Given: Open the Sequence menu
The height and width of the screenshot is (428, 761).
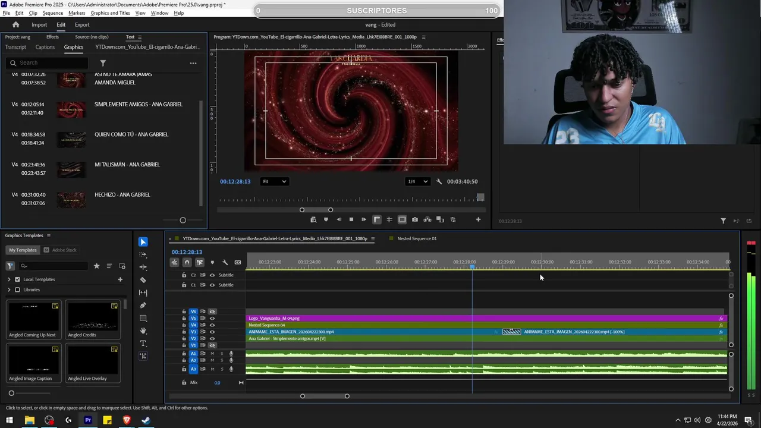Looking at the screenshot, I should pyautogui.click(x=53, y=13).
